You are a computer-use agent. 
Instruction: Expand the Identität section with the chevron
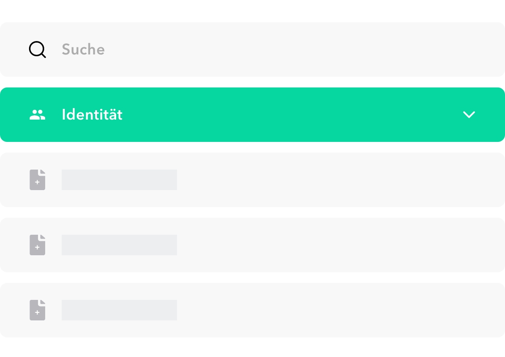(469, 115)
